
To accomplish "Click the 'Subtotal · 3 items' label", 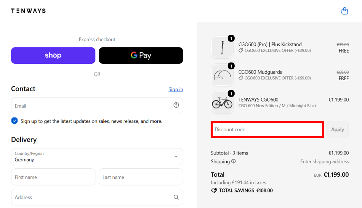I will tap(229, 153).
